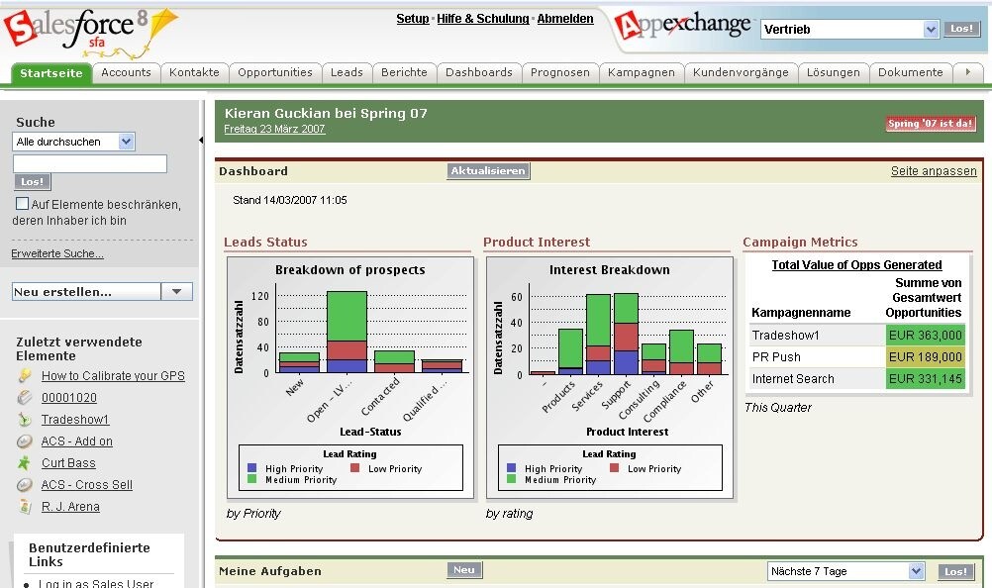Open the AppExchange logo
This screenshot has width=992, height=588.
[683, 24]
